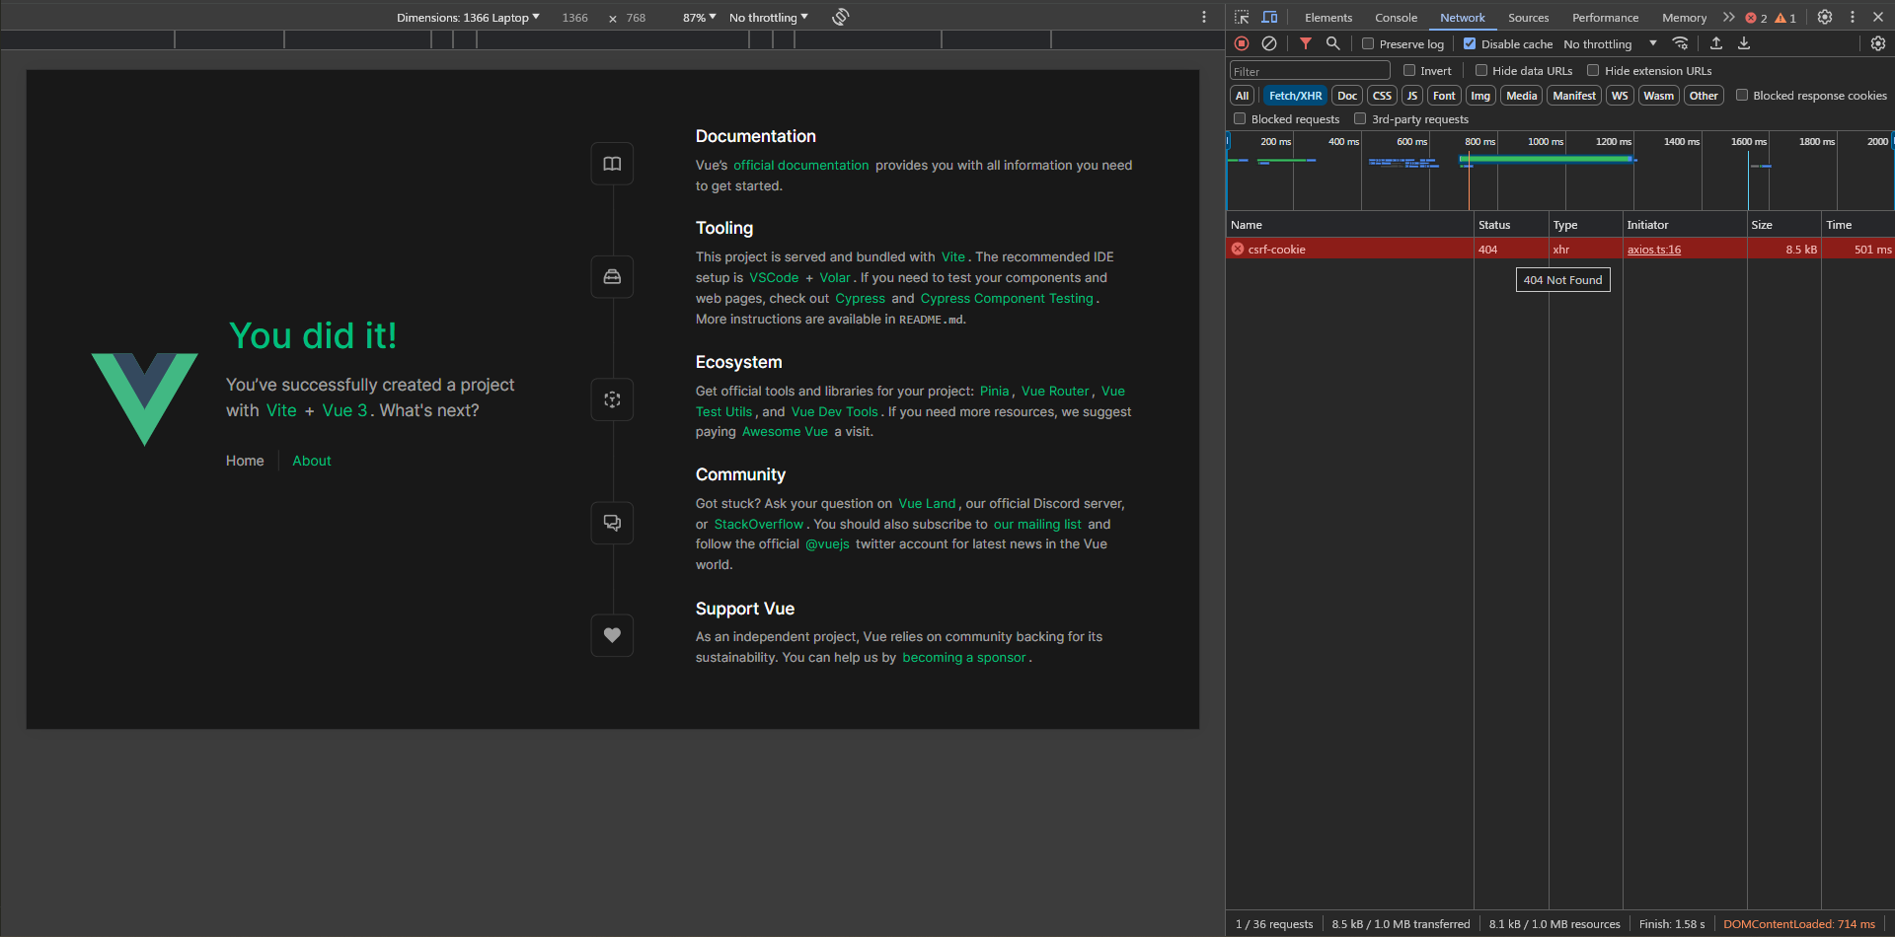Open the 87% zoom dropdown

(699, 17)
